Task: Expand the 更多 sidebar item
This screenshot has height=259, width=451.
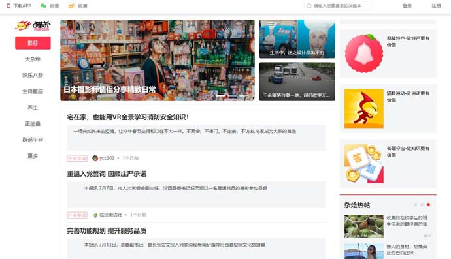Action: (x=33, y=156)
